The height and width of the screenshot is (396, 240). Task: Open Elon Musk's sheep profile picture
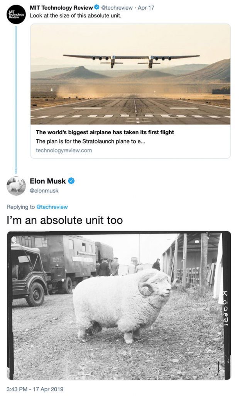(16, 186)
